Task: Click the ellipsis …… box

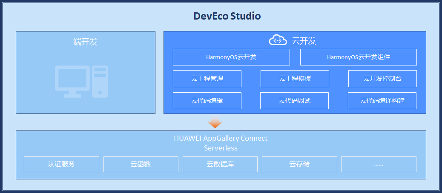Action: coord(379,164)
